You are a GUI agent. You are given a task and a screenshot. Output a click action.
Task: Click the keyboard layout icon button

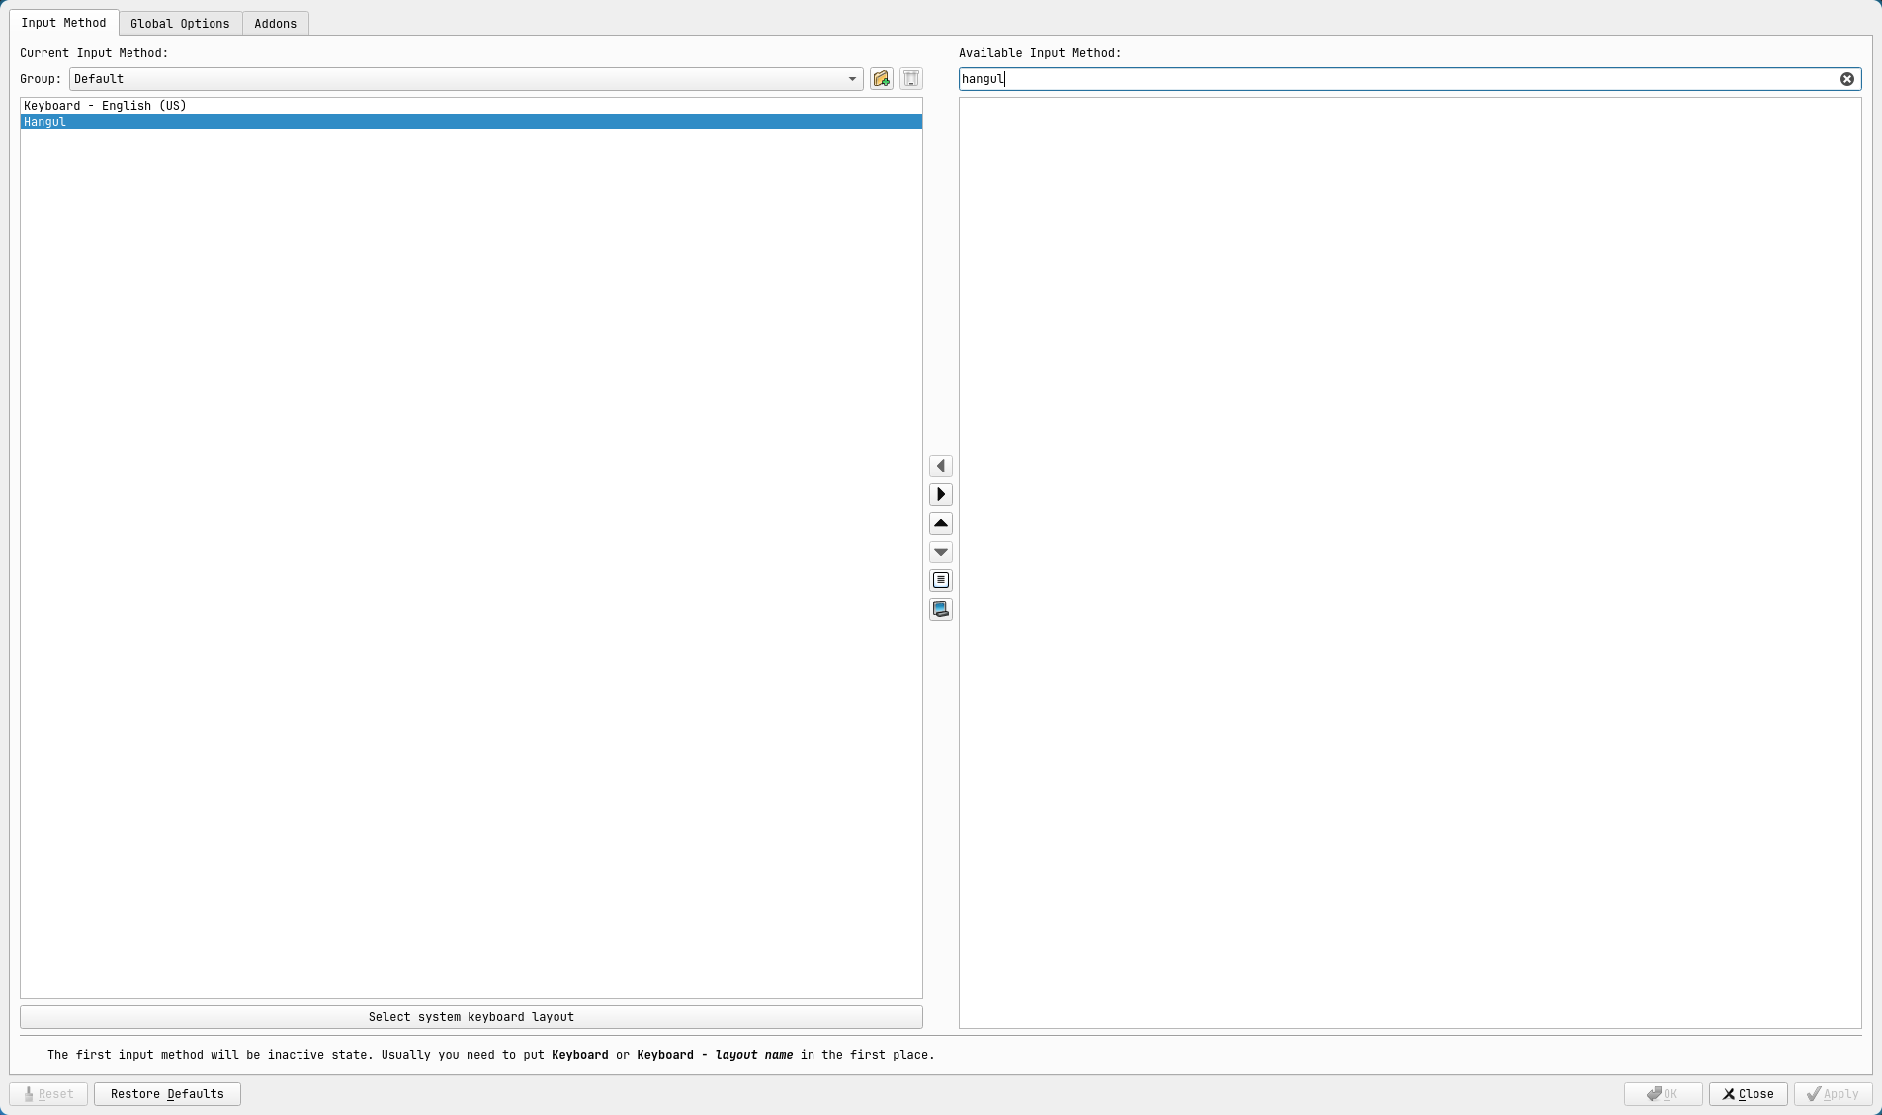pyautogui.click(x=941, y=609)
